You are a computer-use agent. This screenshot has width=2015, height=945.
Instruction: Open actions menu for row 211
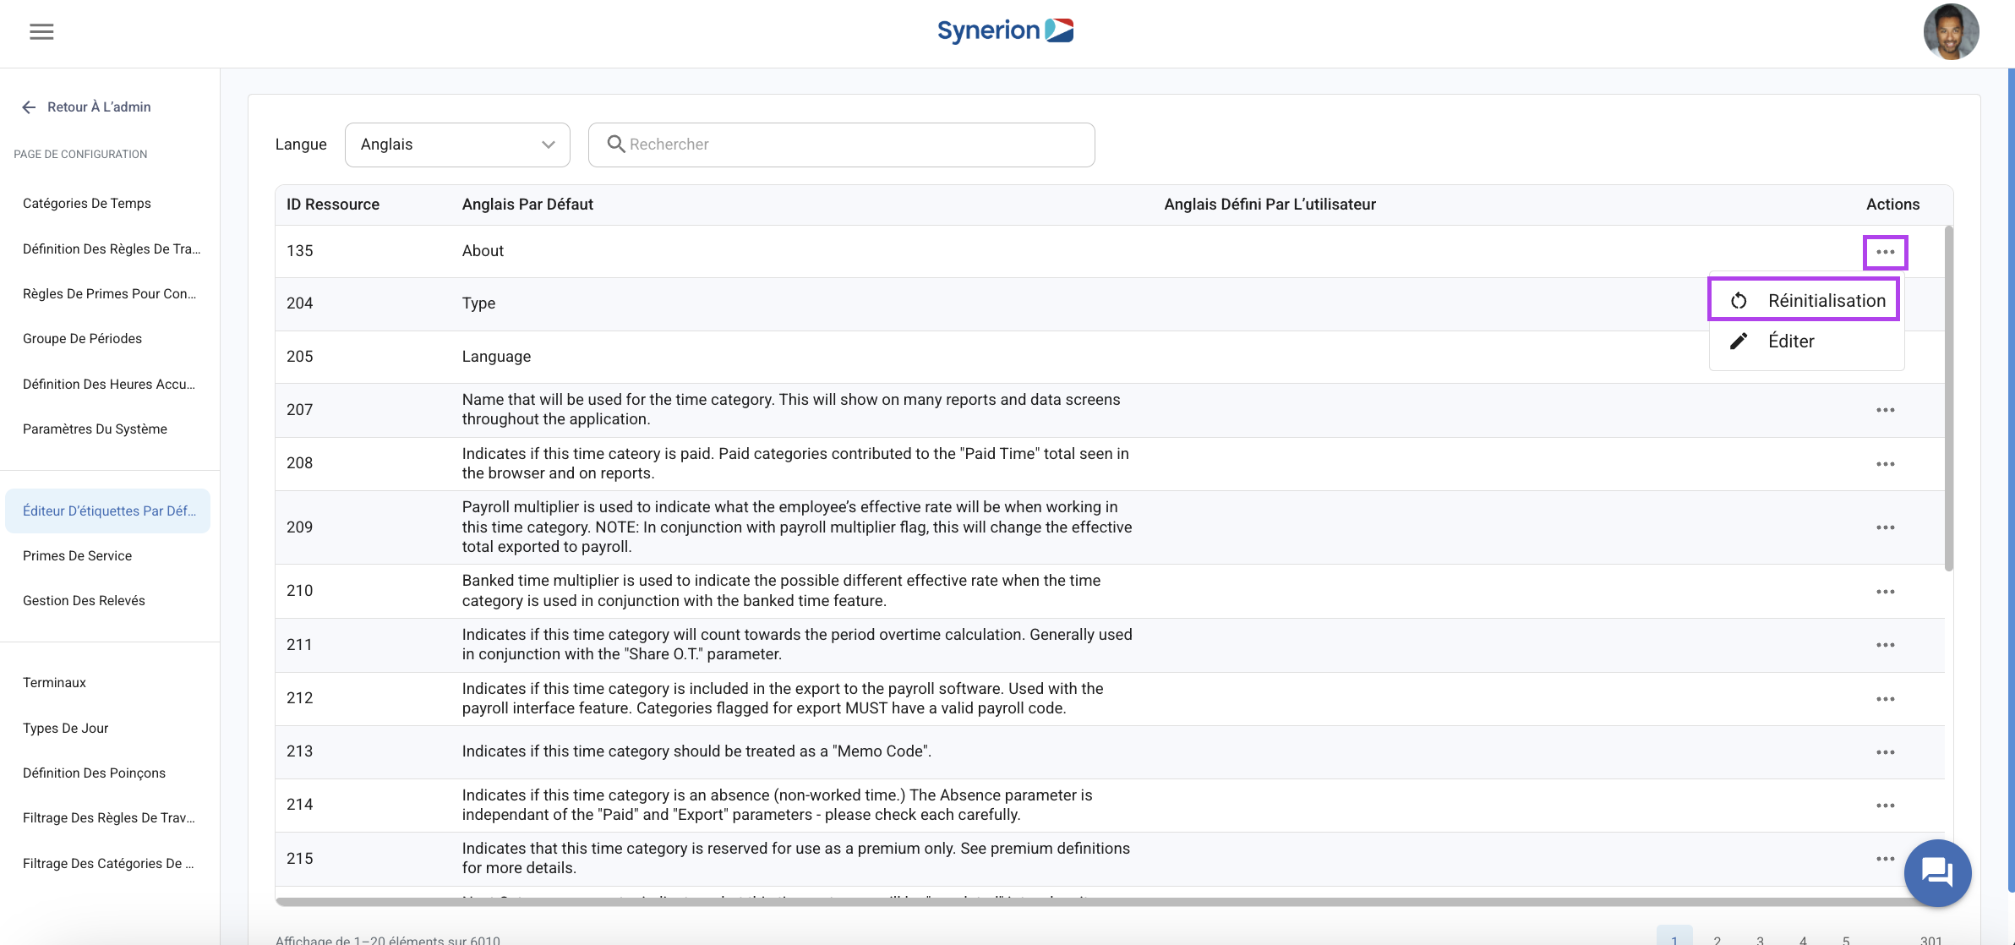pyautogui.click(x=1885, y=645)
